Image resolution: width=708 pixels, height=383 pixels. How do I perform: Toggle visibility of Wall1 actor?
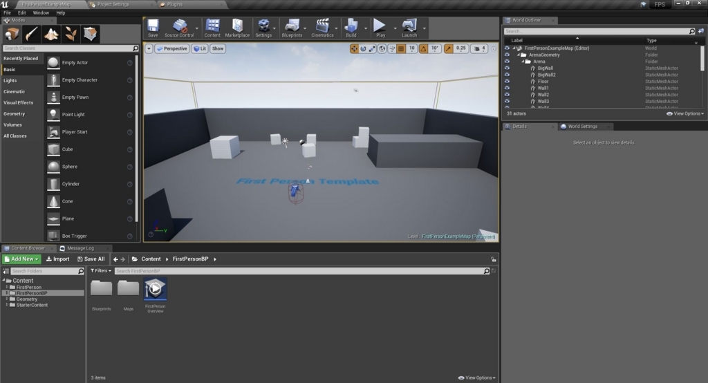coord(507,88)
